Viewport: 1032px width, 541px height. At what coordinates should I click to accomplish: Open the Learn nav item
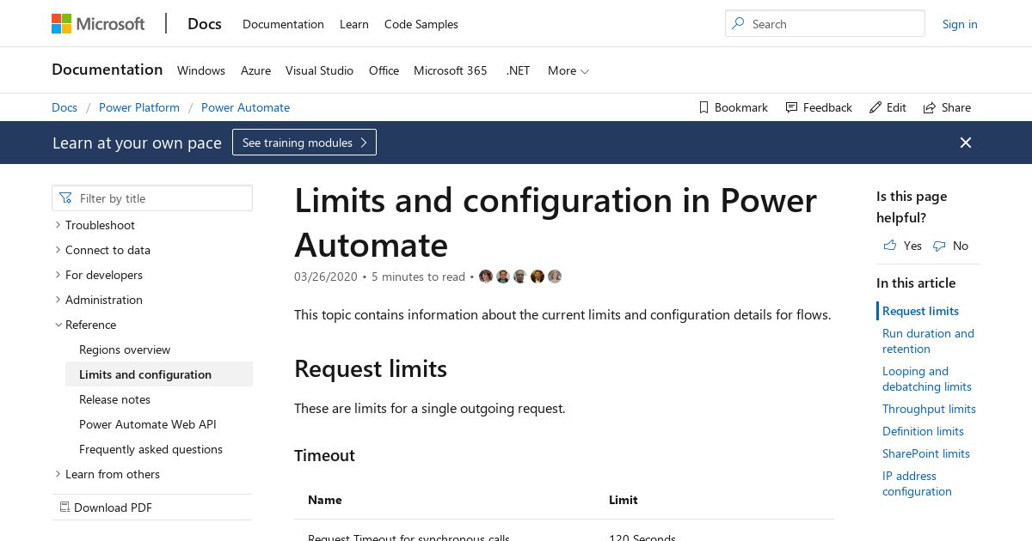click(x=354, y=24)
